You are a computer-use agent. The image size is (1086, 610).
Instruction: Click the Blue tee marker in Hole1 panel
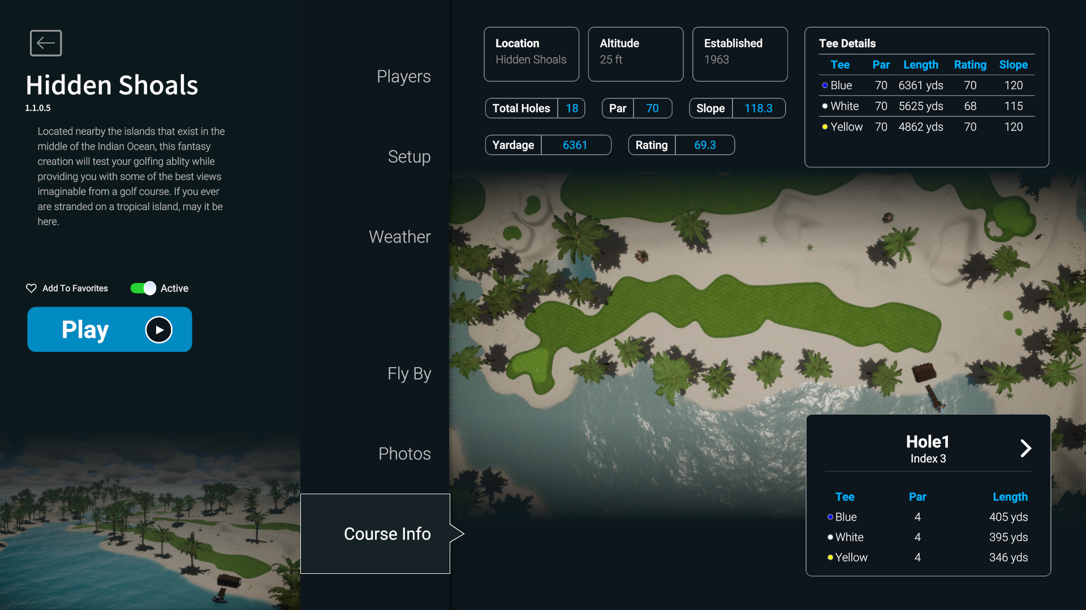pyautogui.click(x=830, y=517)
